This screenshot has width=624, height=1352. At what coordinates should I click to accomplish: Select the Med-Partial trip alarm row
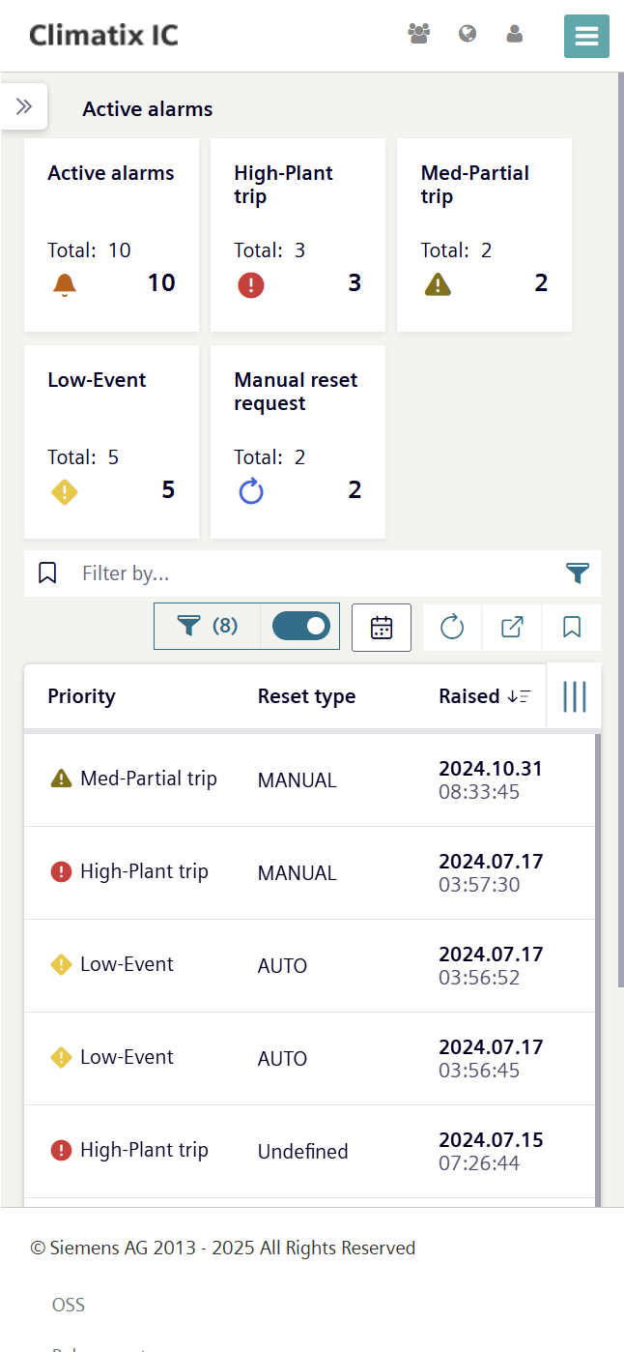[309, 779]
